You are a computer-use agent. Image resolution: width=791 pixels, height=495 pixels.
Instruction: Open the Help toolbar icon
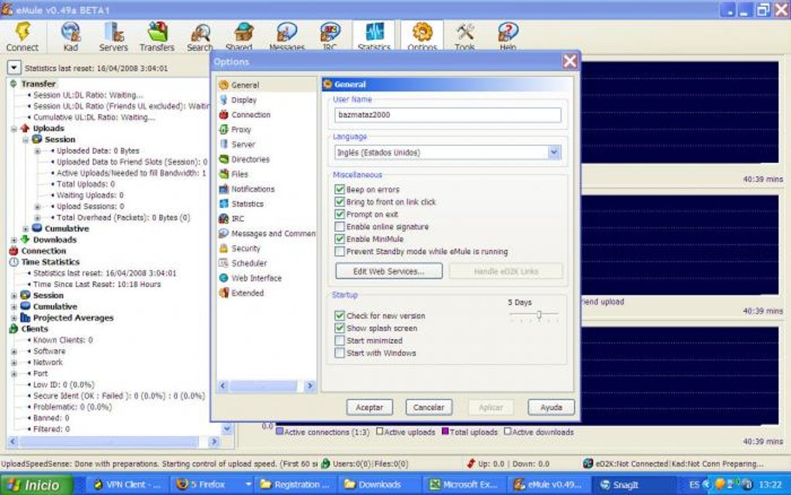(x=508, y=31)
